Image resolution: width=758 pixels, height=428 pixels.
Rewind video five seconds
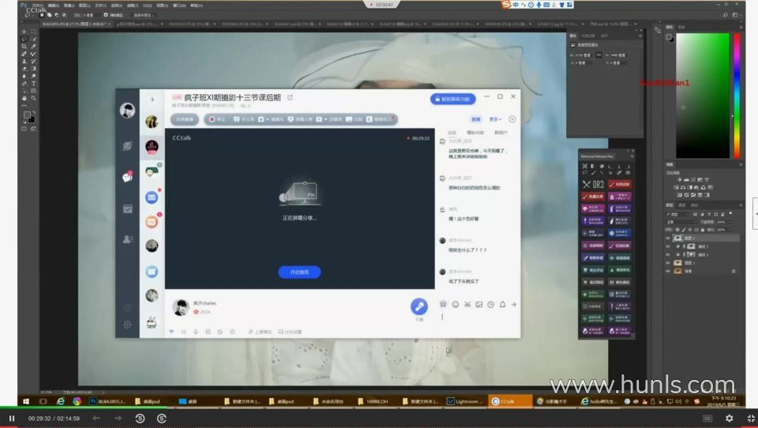point(140,419)
